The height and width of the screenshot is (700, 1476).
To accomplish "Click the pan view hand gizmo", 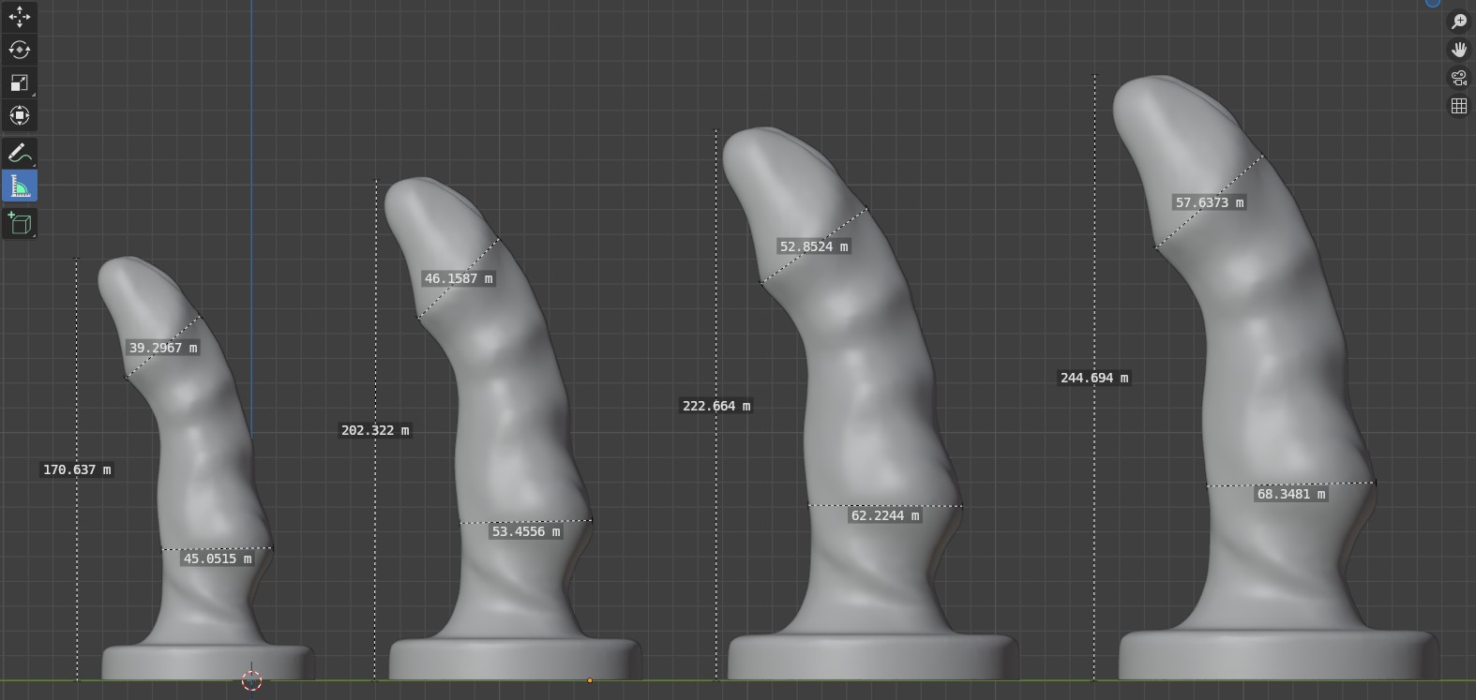I will click(x=1458, y=49).
